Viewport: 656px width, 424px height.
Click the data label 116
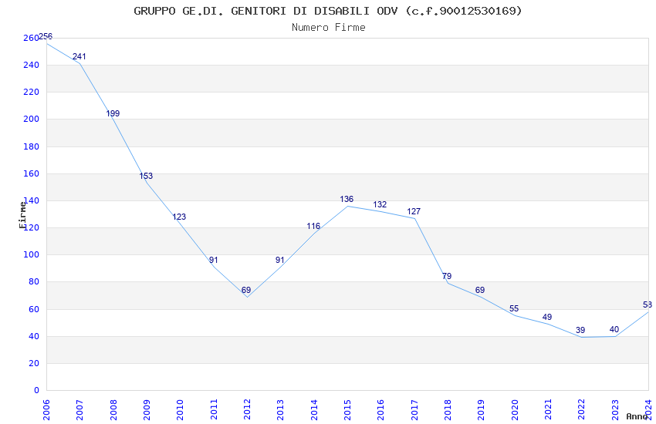[313, 226]
